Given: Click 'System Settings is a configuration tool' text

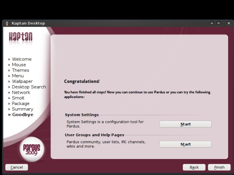Looking at the screenshot, I should [x=105, y=124].
